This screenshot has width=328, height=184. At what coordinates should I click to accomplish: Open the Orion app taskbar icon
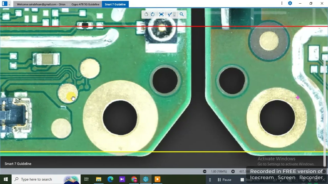click(146, 179)
